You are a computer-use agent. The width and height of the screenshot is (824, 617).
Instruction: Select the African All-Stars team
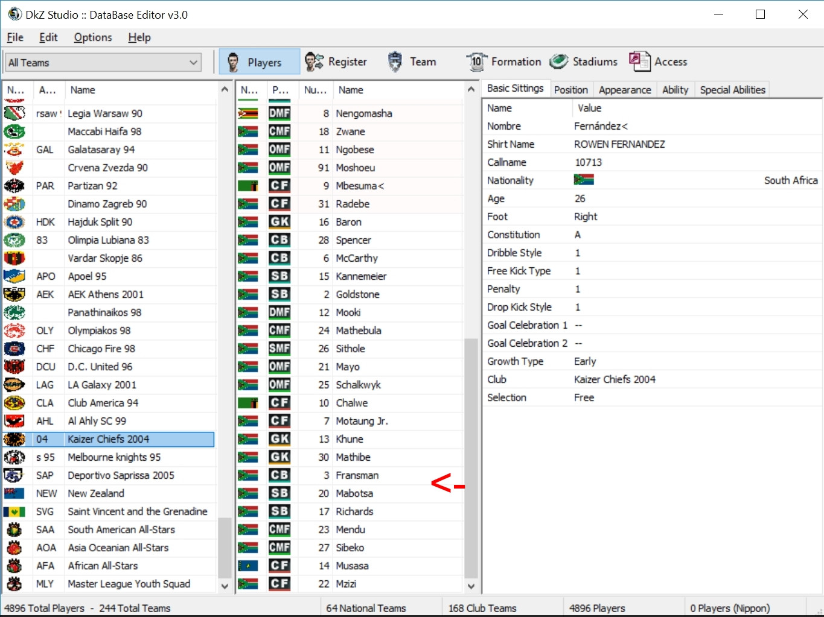click(109, 566)
